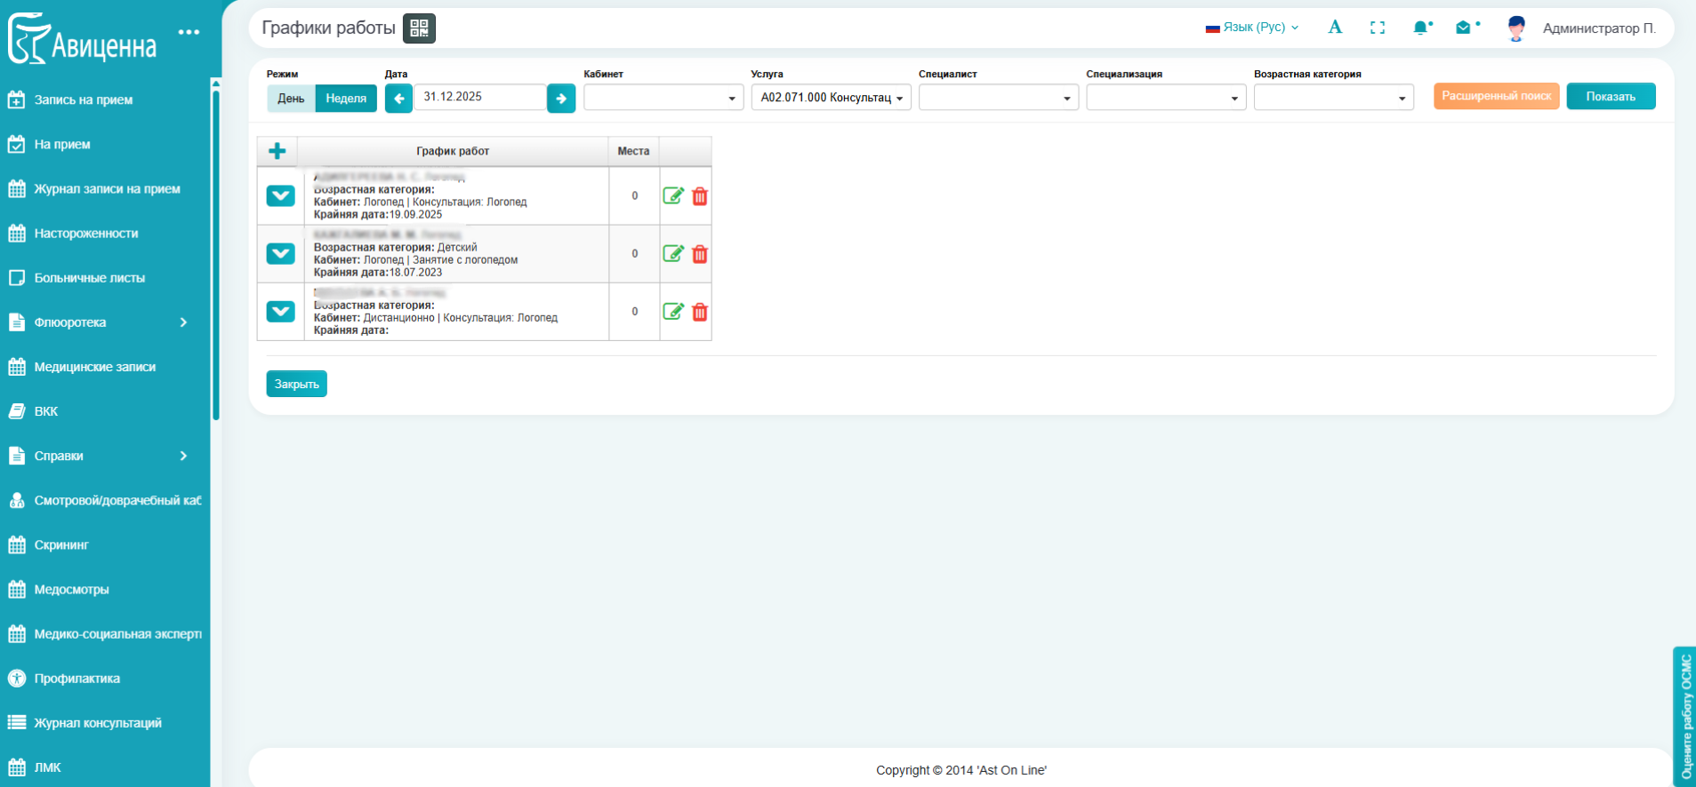
Task: Click the date field showing 31.12.2025
Action: coord(479,97)
